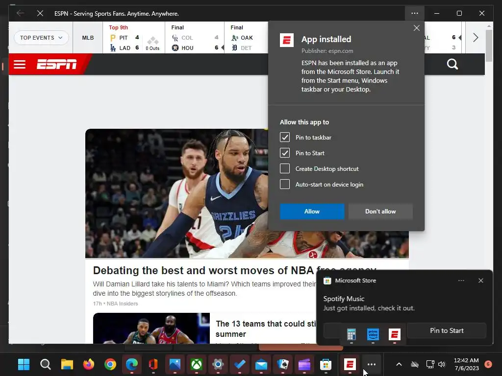This screenshot has width=502, height=376.
Task: Show the taskbar overflow apps button
Action: click(x=372, y=364)
